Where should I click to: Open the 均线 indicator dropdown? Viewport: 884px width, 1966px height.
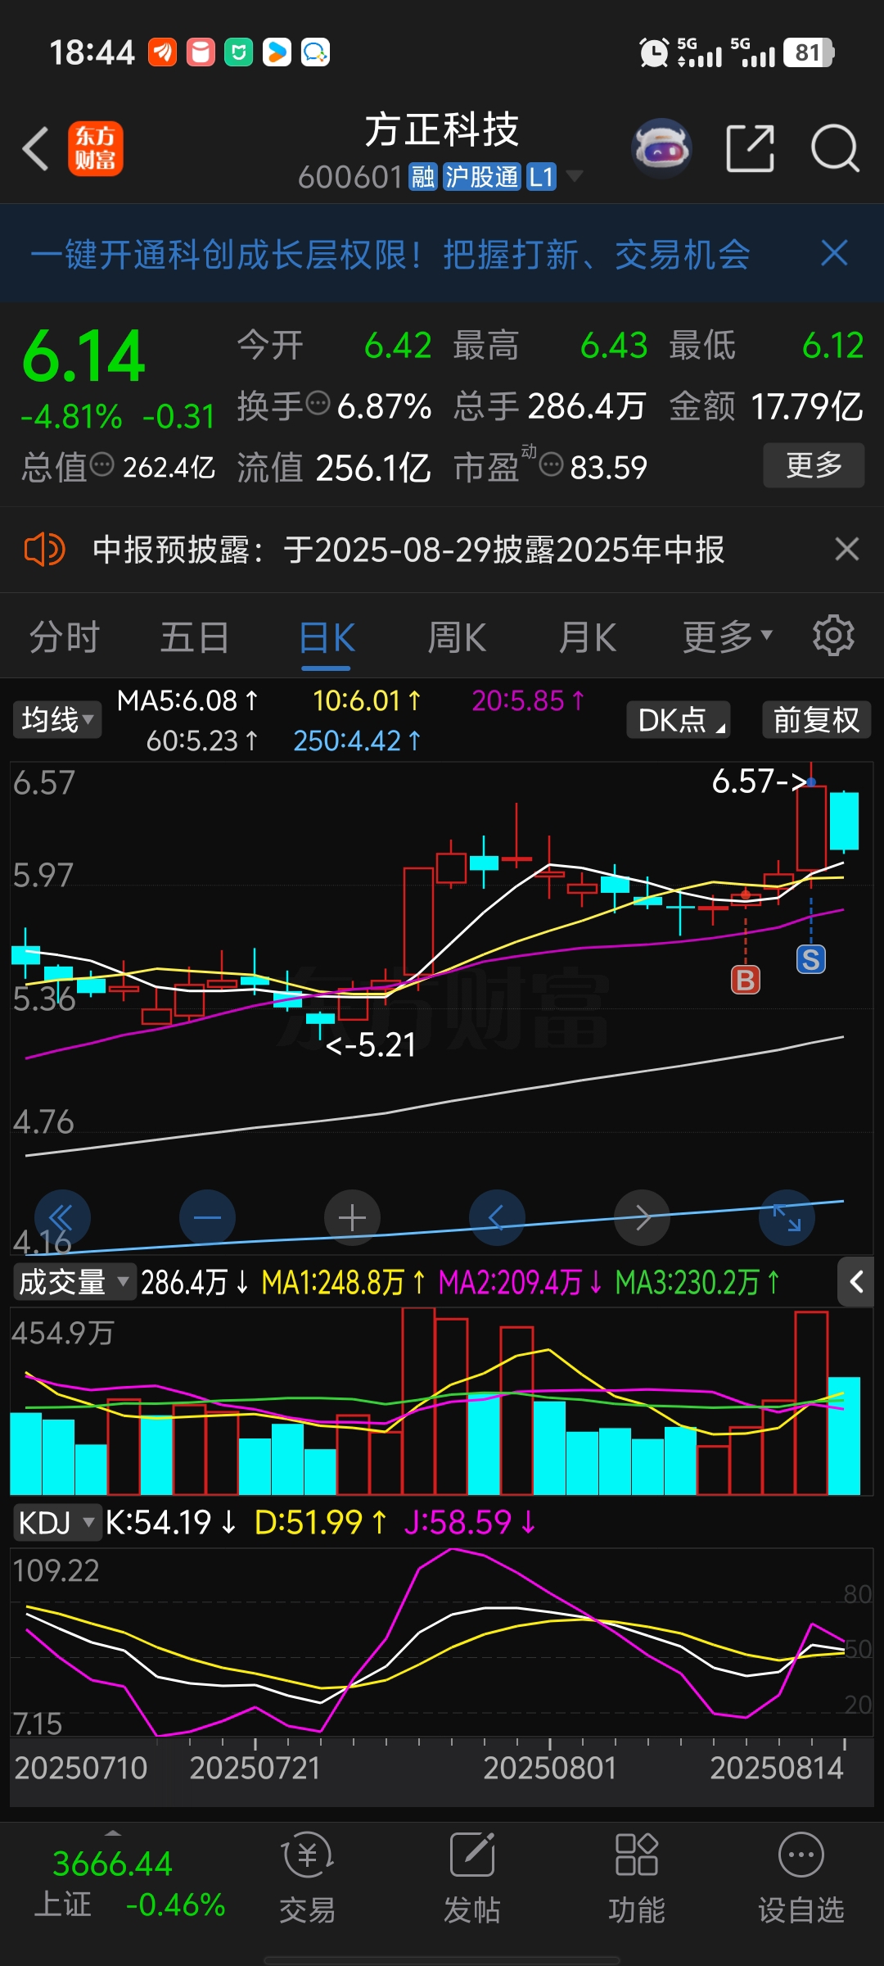click(x=57, y=719)
